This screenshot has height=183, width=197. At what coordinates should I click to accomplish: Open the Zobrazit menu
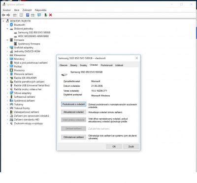click(x=27, y=10)
